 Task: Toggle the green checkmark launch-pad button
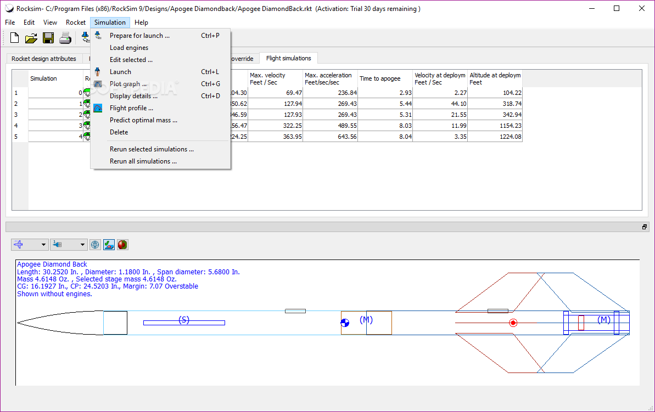[109, 245]
